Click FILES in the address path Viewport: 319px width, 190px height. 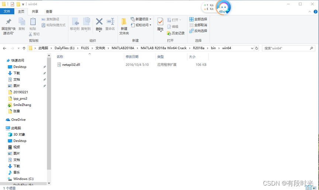point(85,48)
